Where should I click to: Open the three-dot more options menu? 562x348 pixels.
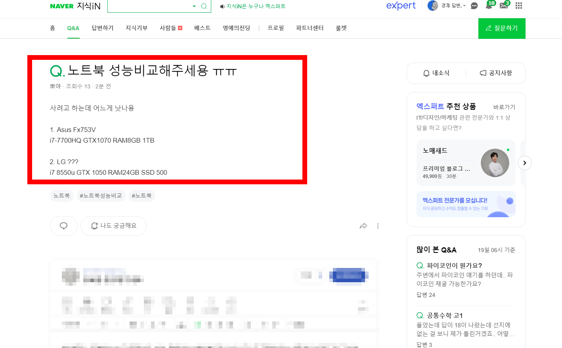tap(378, 226)
